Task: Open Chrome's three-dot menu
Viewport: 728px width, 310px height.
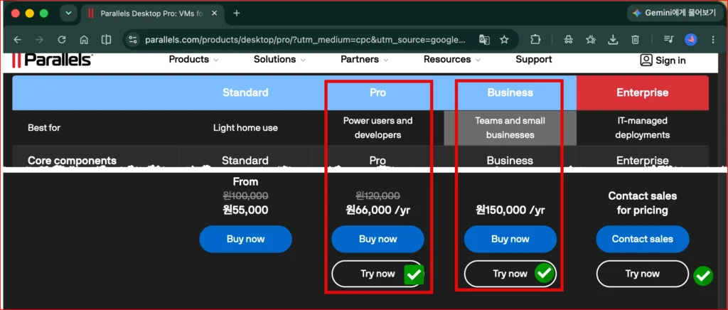Action: pos(713,40)
